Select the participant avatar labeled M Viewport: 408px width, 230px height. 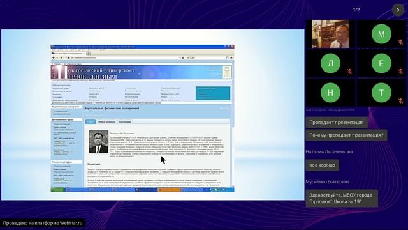click(x=381, y=34)
